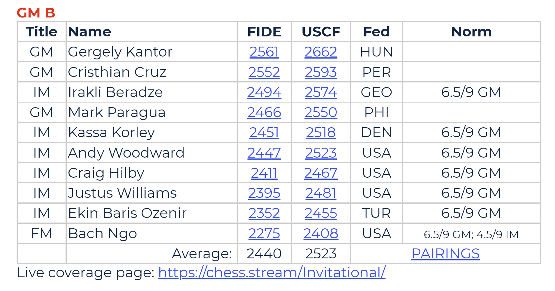Open Irakli Beradze's USCF rating 2574
Image resolution: width=555 pixels, height=291 pixels.
[321, 92]
